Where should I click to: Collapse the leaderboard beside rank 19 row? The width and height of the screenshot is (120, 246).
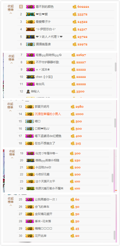click(x=12, y=154)
